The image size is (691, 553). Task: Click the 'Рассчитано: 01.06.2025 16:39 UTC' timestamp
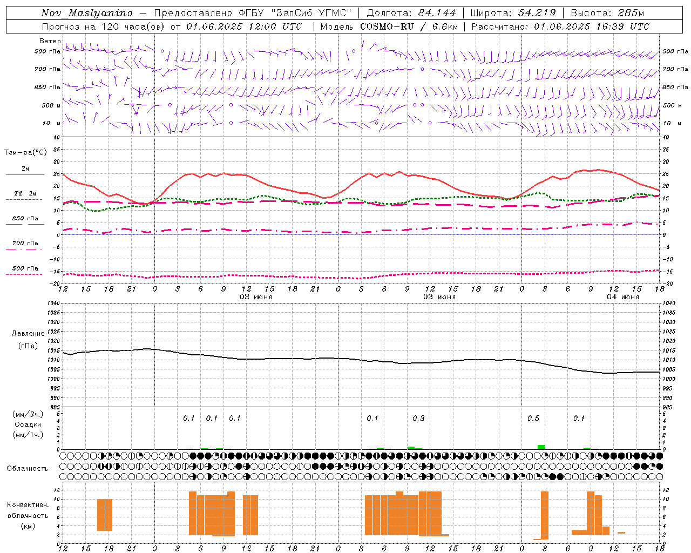(560, 26)
